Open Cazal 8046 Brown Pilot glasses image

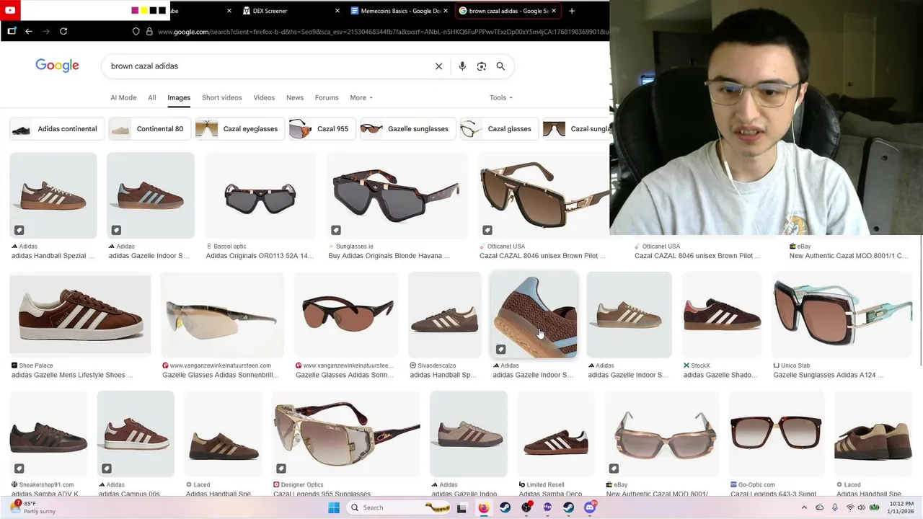point(544,195)
